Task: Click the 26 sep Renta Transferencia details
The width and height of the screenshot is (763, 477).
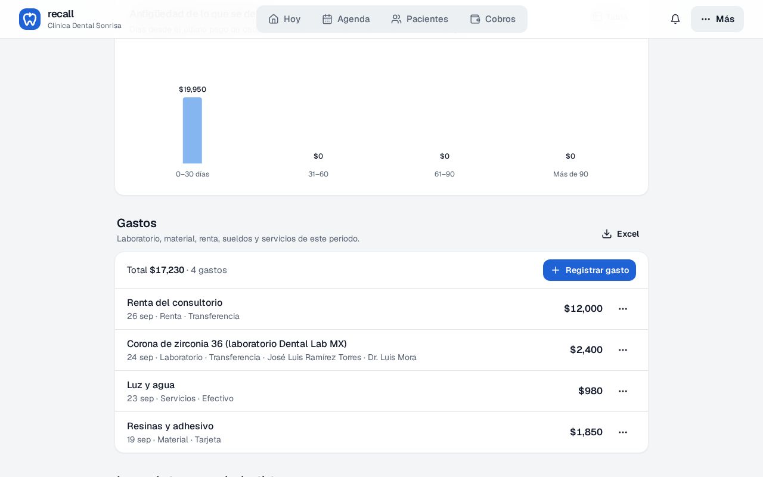Action: click(x=183, y=316)
